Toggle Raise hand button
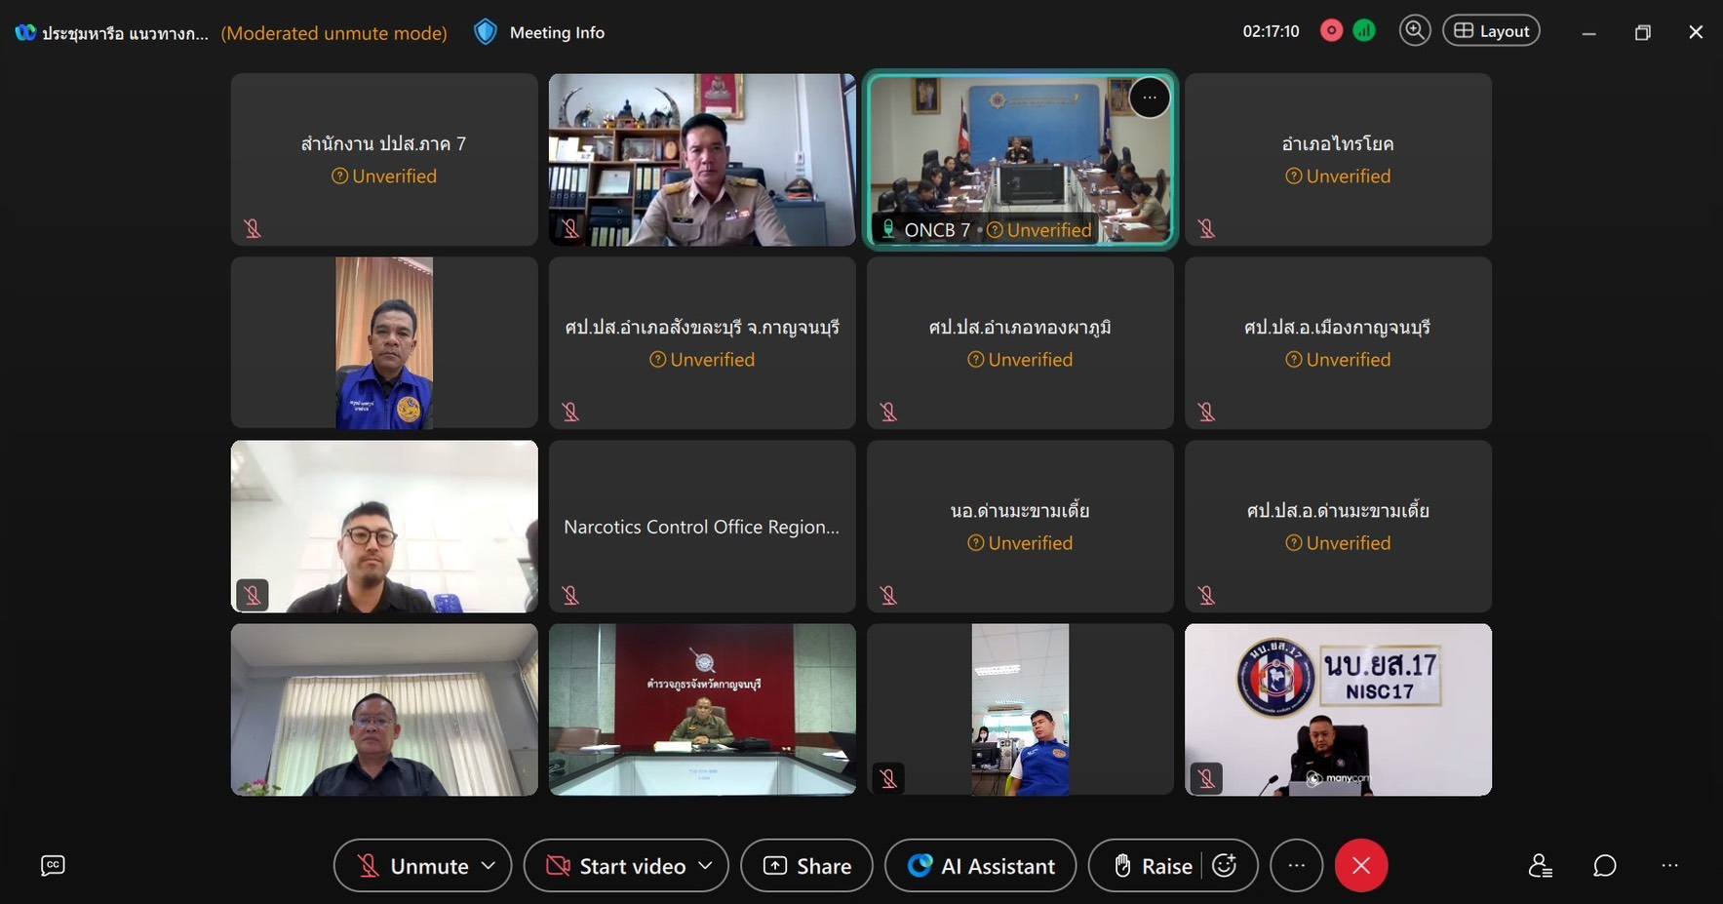 tap(1154, 865)
